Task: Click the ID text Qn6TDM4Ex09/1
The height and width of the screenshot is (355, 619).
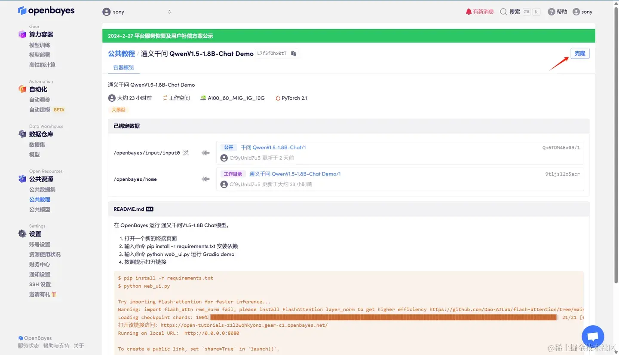Action: click(x=561, y=148)
